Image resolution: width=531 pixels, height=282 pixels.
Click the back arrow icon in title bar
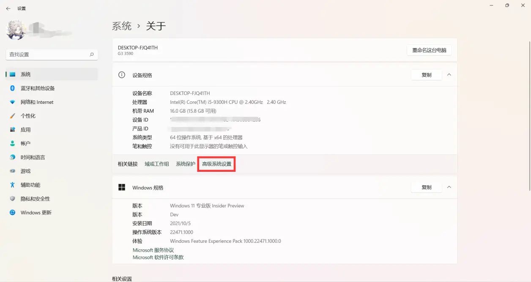(8, 8)
